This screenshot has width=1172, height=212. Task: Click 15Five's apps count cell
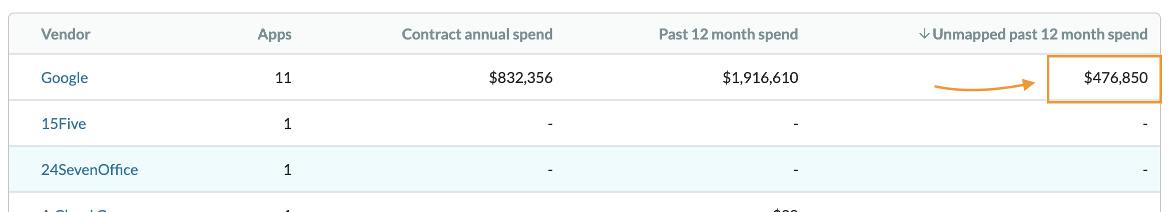point(287,123)
